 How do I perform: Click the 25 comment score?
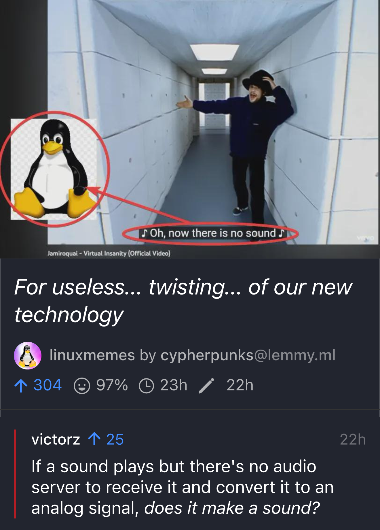click(x=115, y=440)
